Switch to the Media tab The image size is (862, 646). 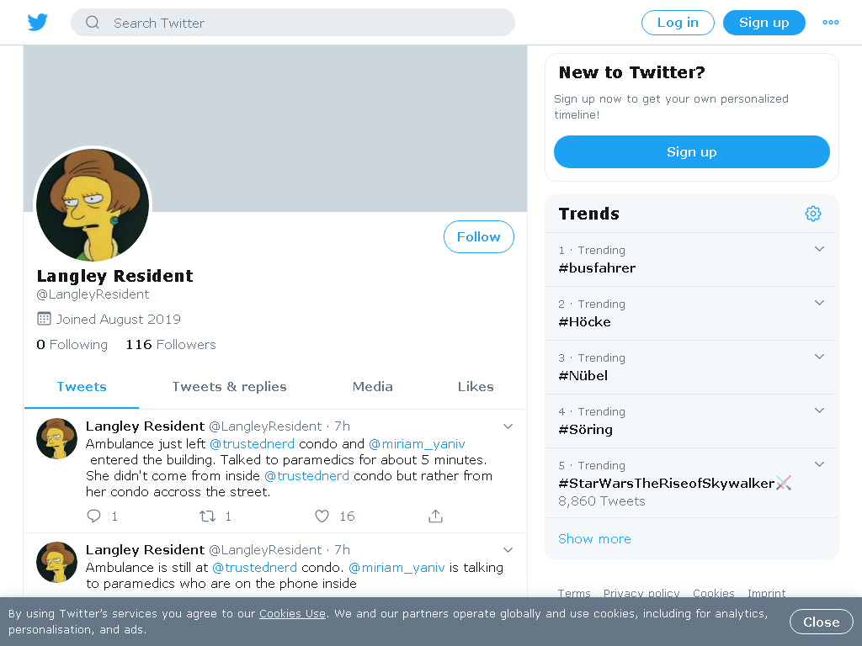(373, 387)
